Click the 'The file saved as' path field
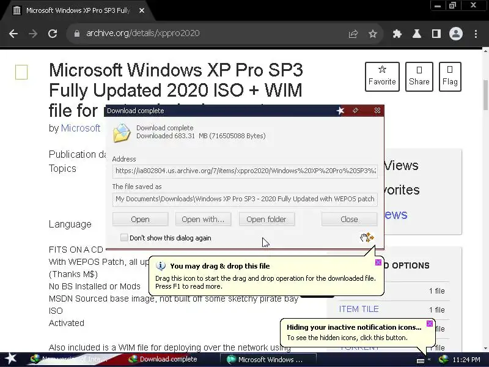Screen dimensions: 489x367 245,199
